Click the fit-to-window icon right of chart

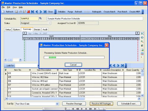[142, 33]
